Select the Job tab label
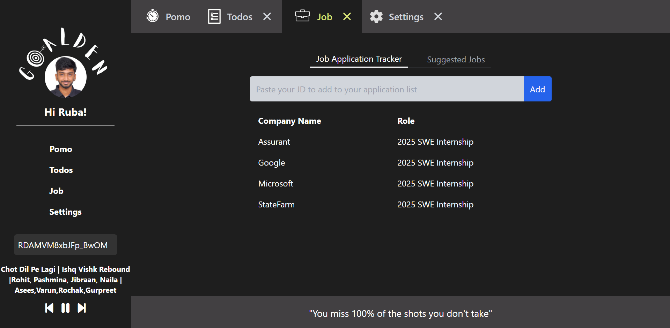Viewport: 670px width, 328px height. tap(325, 17)
